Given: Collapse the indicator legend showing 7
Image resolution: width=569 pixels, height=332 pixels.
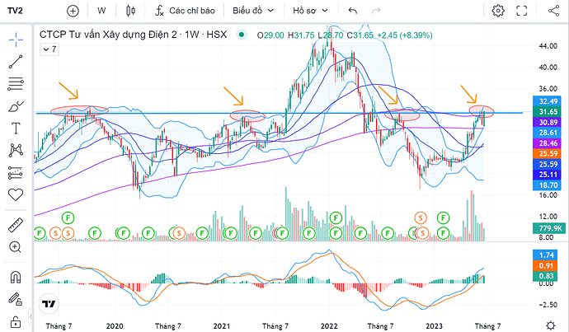Looking at the screenshot, I should (49, 49).
